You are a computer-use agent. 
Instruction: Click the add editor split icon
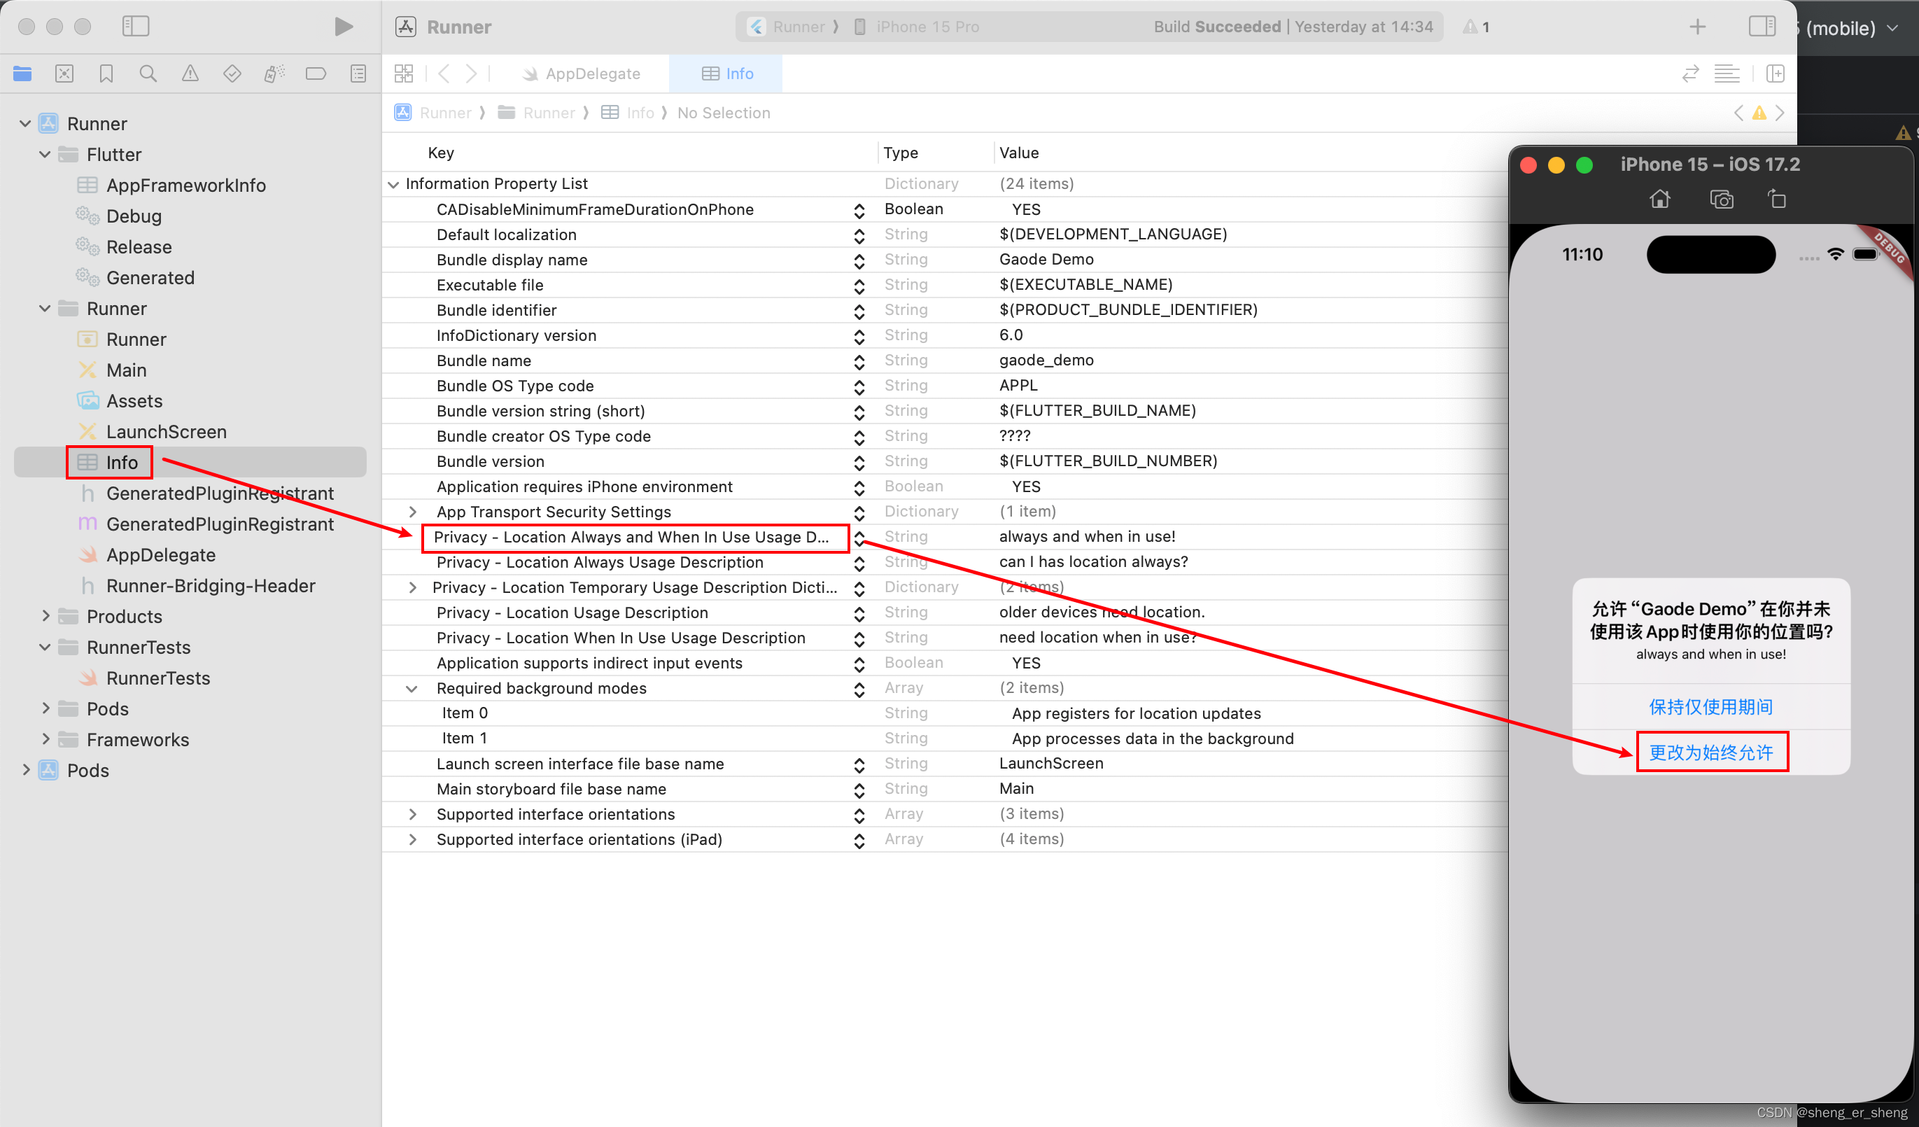point(1775,74)
